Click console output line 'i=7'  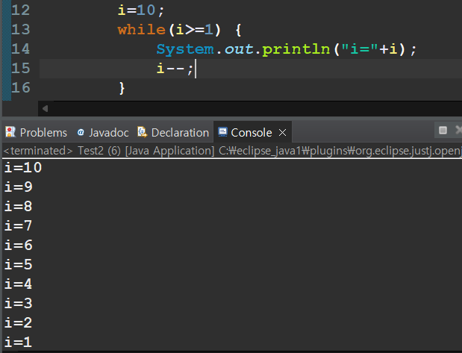18,226
